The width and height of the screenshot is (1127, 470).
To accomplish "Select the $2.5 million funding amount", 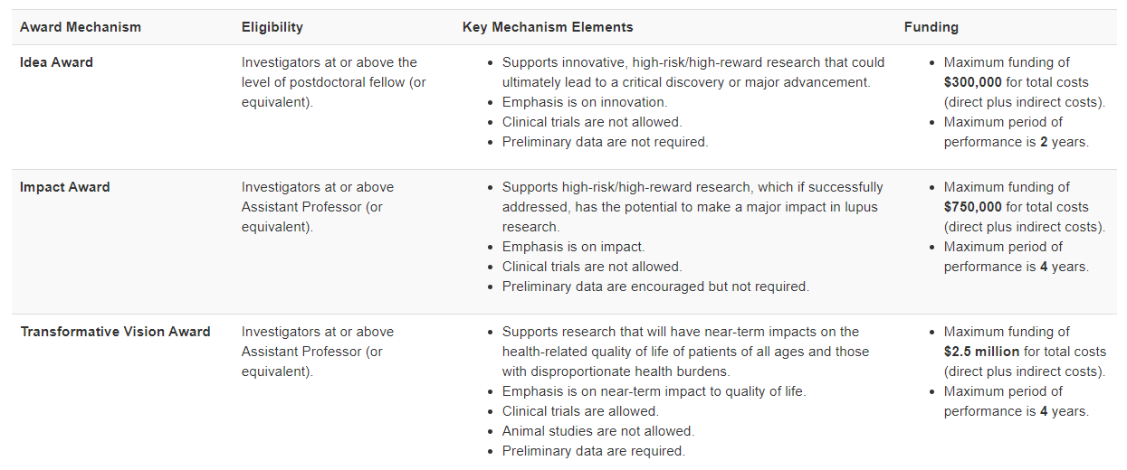I will [x=981, y=352].
